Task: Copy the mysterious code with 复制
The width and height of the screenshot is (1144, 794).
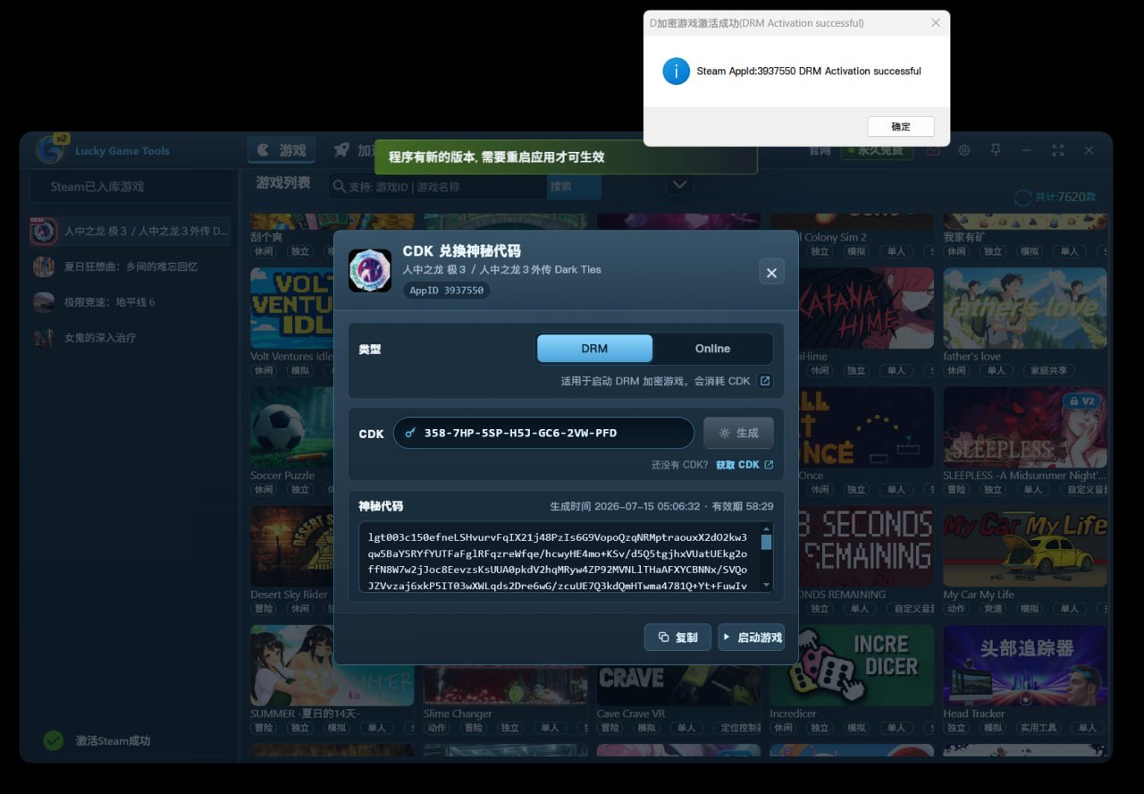Action: coord(677,638)
